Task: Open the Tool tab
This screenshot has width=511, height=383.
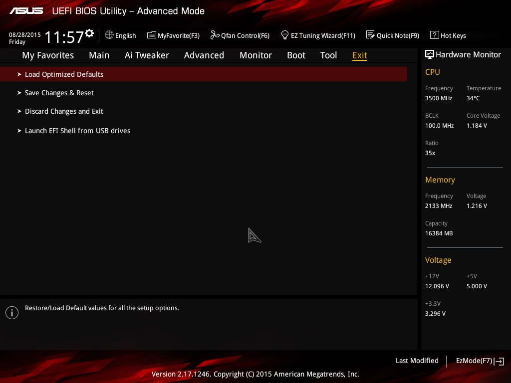Action: (x=328, y=55)
